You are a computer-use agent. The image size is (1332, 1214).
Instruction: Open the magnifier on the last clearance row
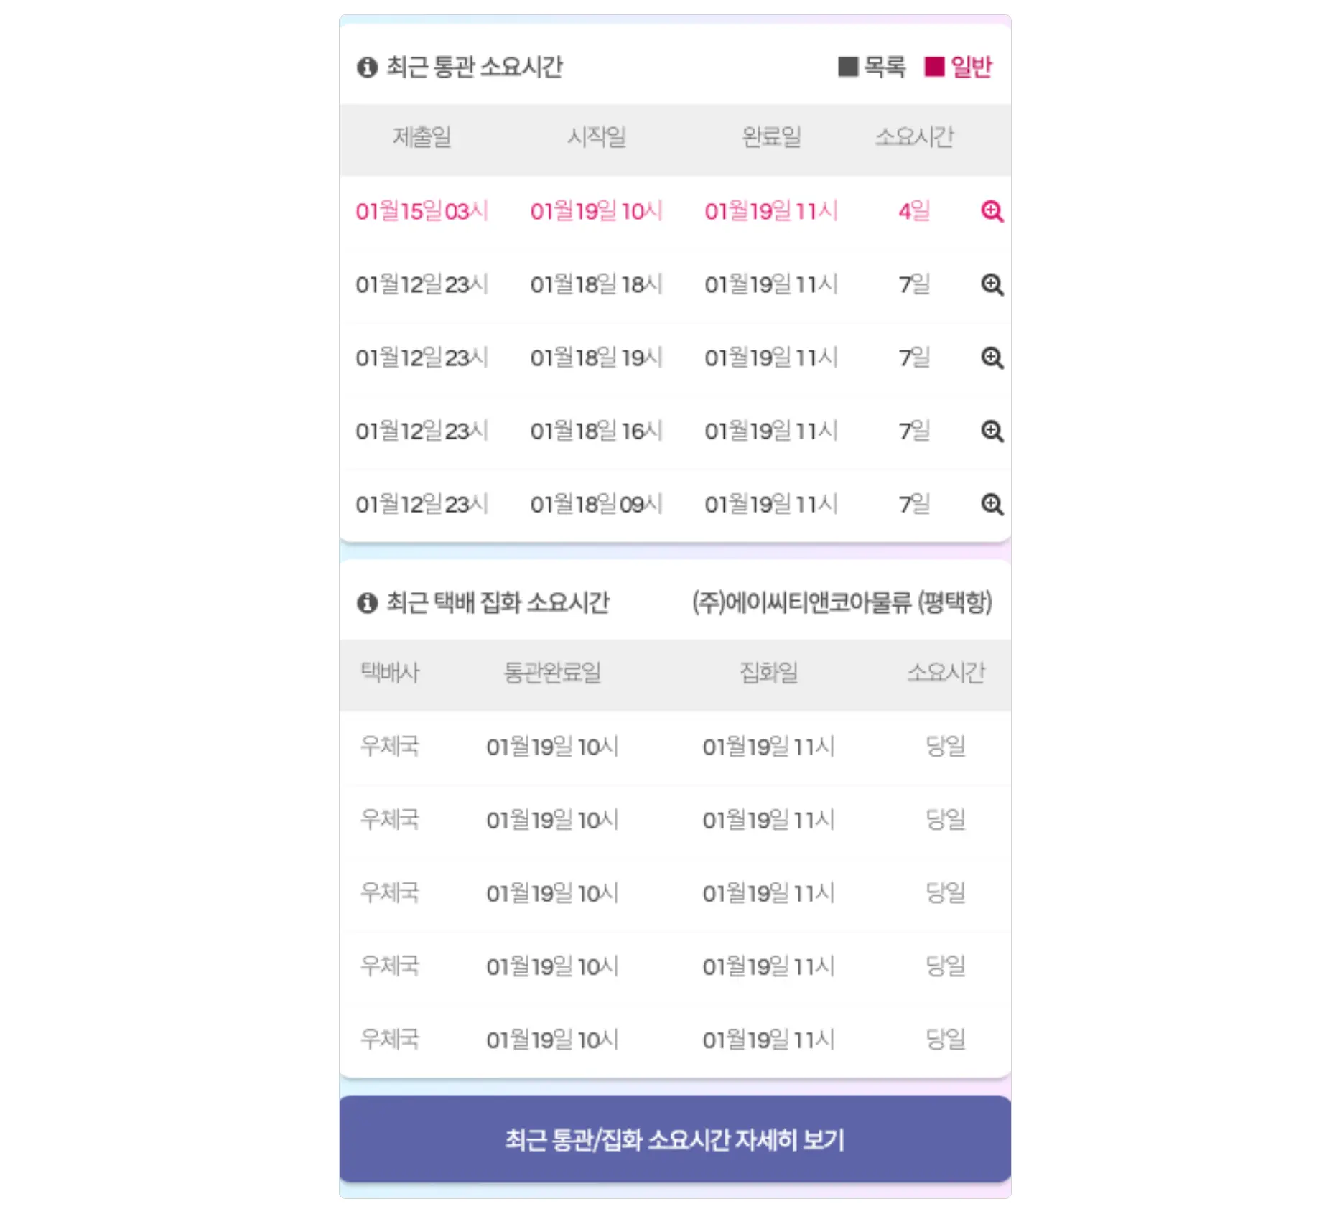coord(993,505)
